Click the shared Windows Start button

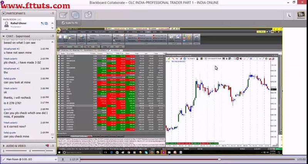coord(59,152)
